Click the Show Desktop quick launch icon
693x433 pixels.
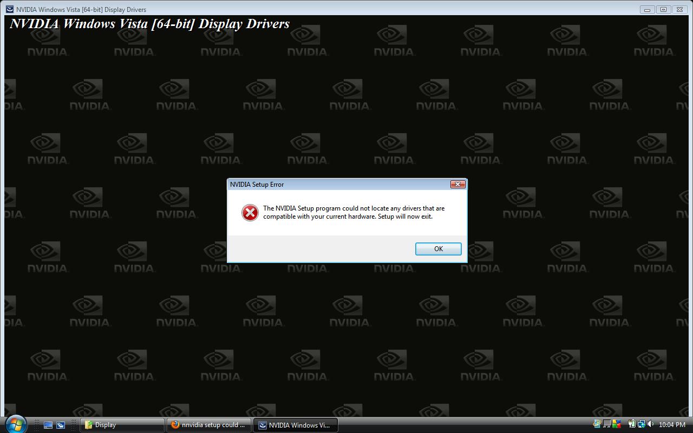[x=48, y=425]
